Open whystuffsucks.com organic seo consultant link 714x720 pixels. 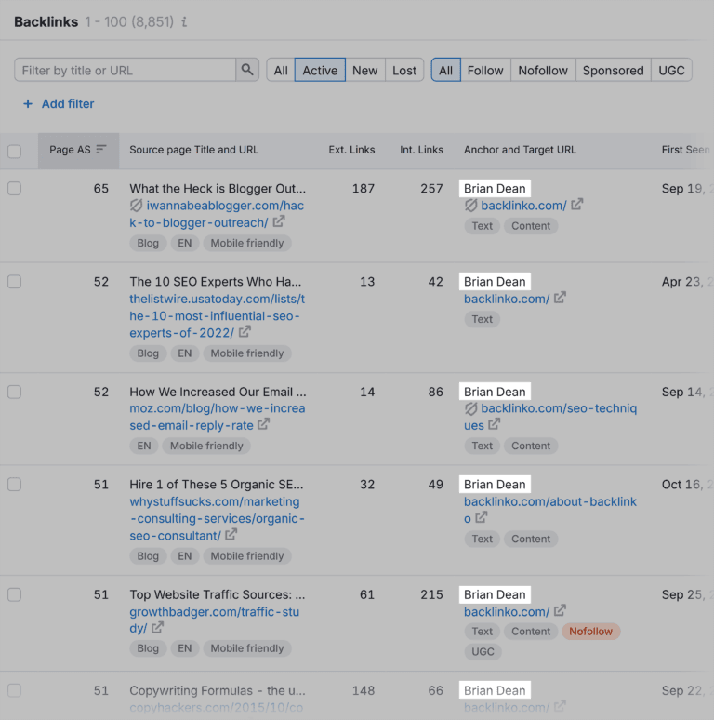[x=217, y=518]
